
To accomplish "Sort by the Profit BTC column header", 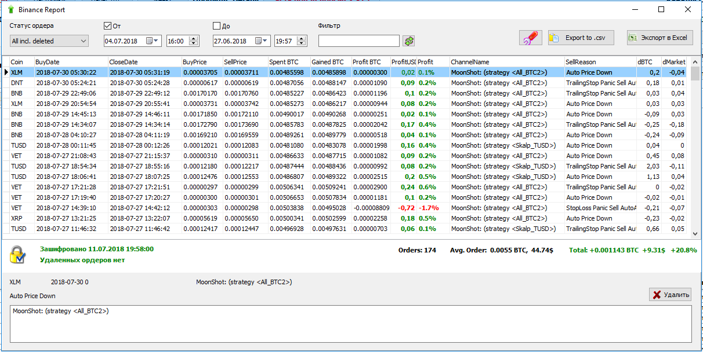I will [x=367, y=62].
